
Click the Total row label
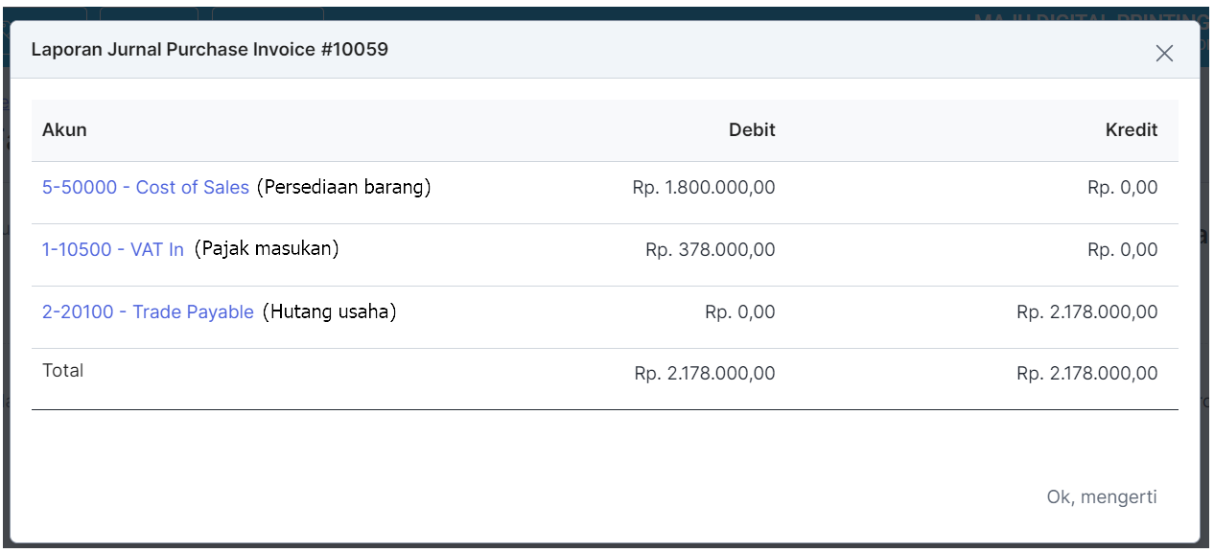coord(63,371)
